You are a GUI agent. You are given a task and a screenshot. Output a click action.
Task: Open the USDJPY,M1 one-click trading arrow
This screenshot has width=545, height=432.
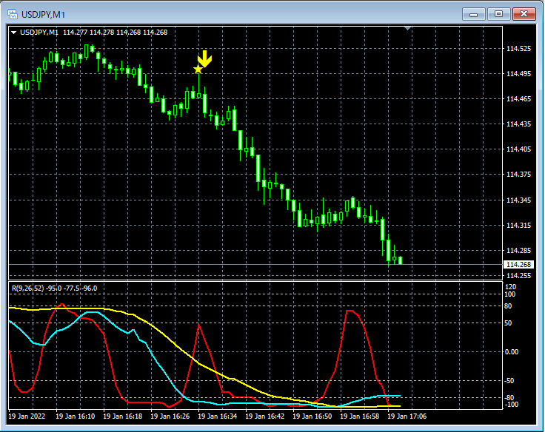pyautogui.click(x=14, y=32)
